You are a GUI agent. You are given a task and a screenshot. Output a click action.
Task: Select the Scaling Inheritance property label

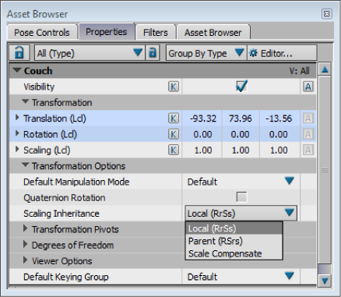click(x=62, y=214)
